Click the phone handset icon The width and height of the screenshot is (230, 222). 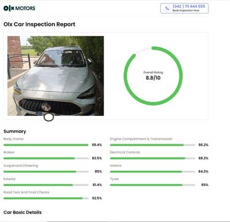coord(167,8)
